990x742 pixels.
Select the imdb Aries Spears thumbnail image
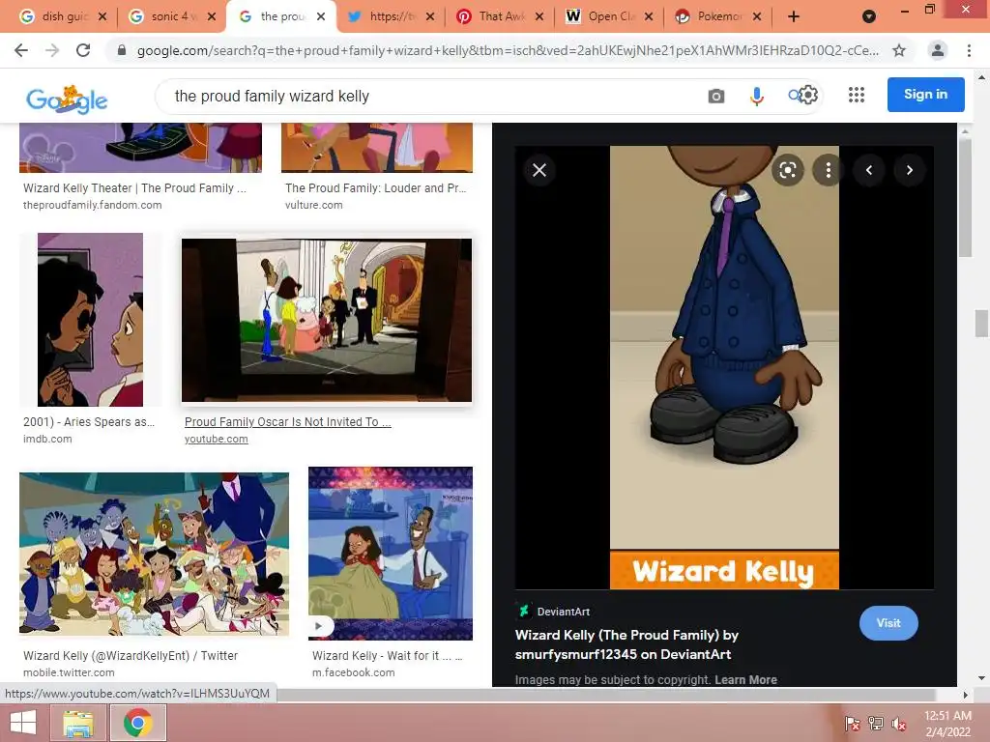tap(90, 319)
